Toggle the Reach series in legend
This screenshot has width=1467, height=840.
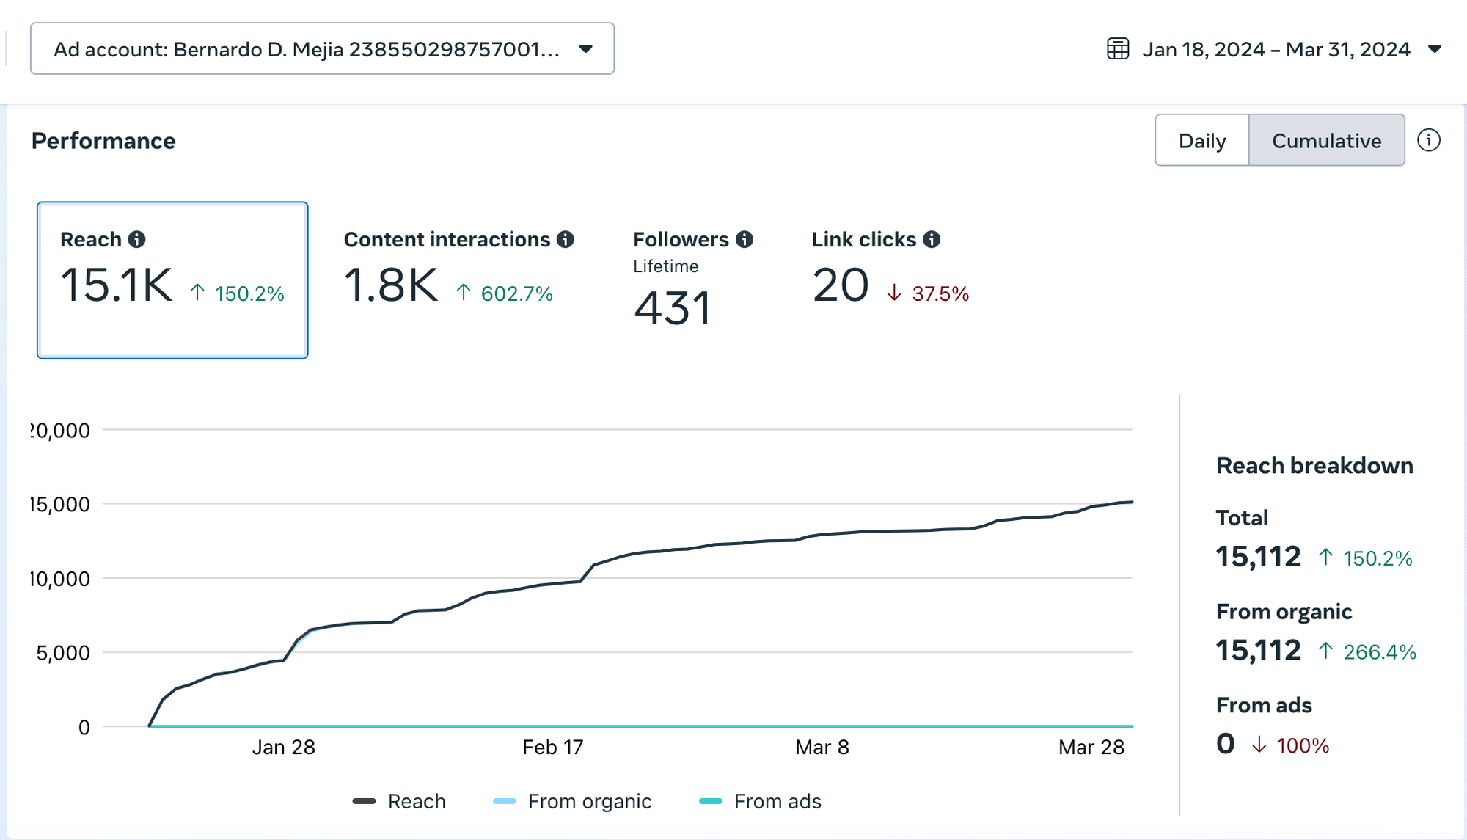click(x=399, y=801)
